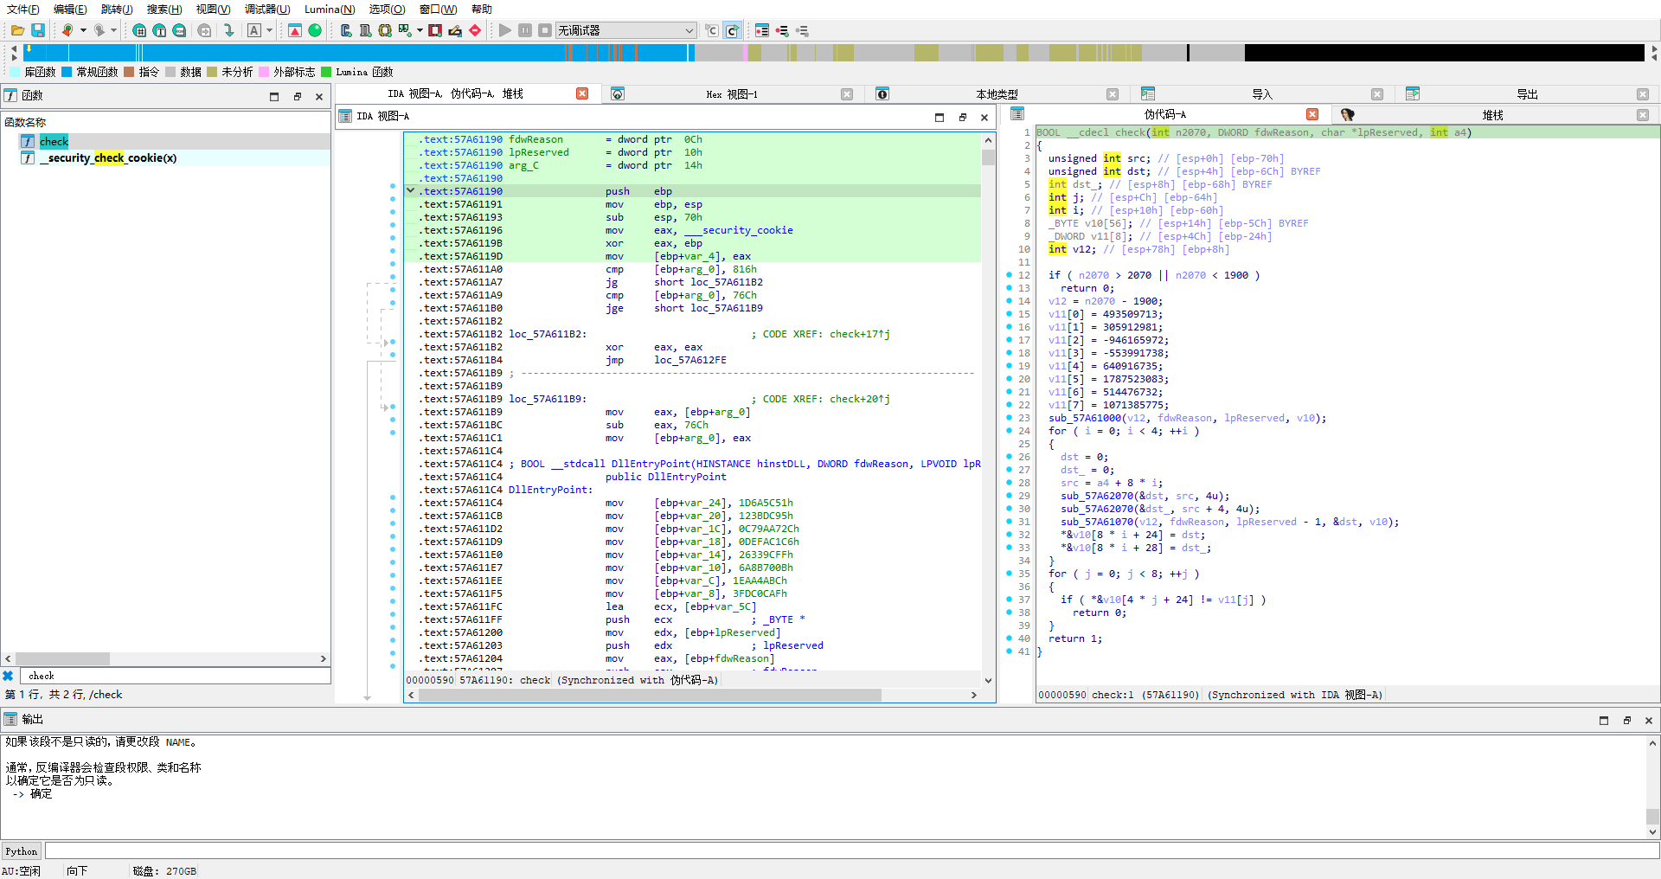Click the jump down arrow icon
The image size is (1661, 879).
coord(228,30)
